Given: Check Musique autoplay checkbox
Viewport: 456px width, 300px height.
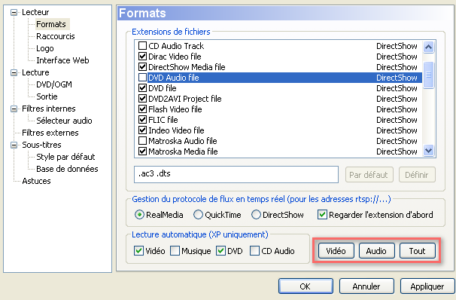Looking at the screenshot, I should (175, 251).
